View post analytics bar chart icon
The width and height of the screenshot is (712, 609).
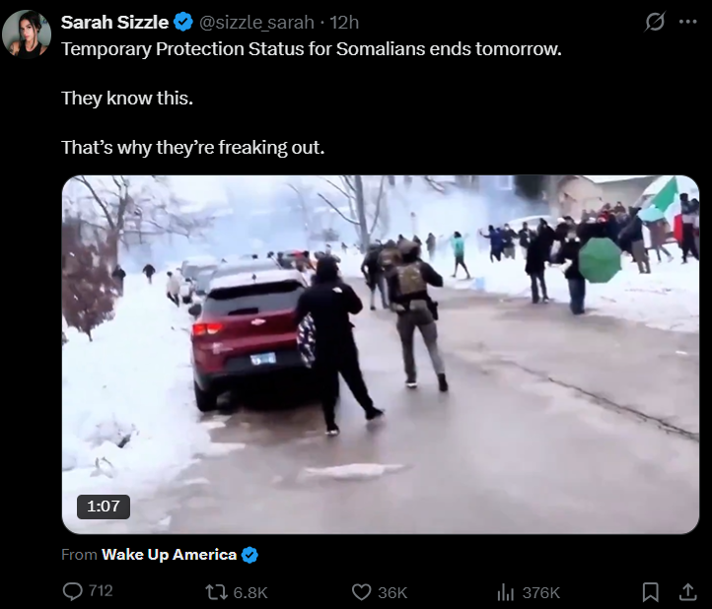tap(505, 592)
